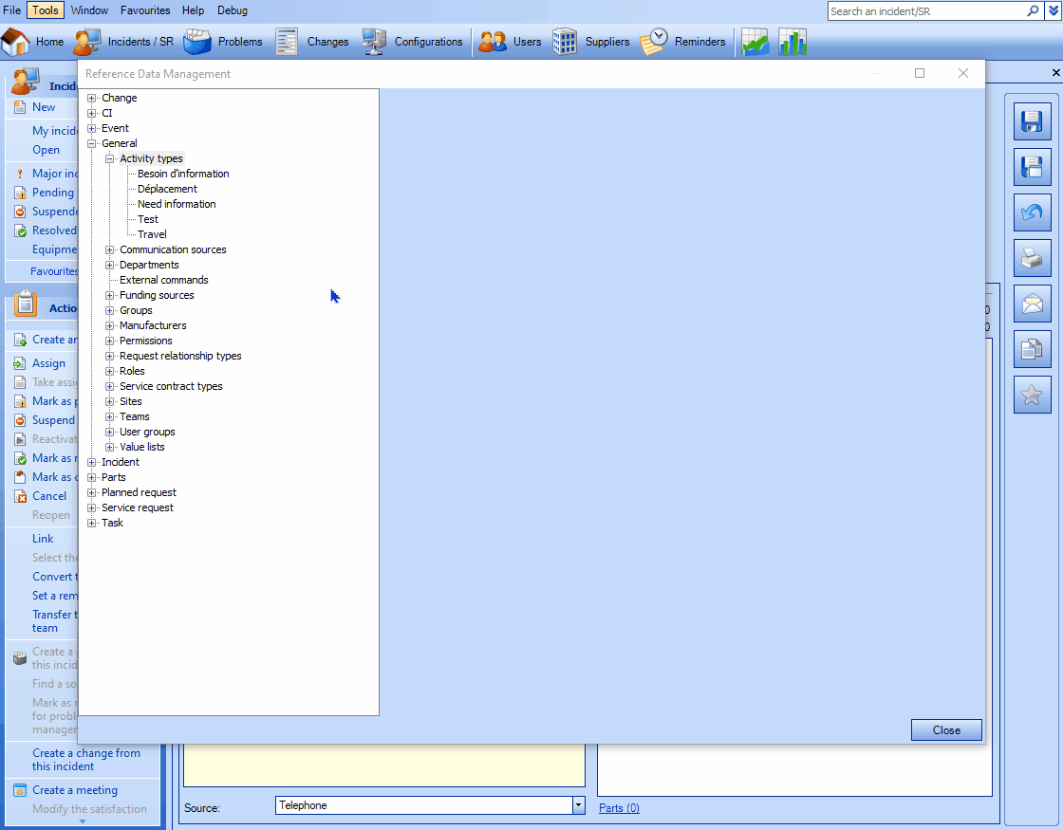
Task: Click the undo arrow icon
Action: 1032,212
